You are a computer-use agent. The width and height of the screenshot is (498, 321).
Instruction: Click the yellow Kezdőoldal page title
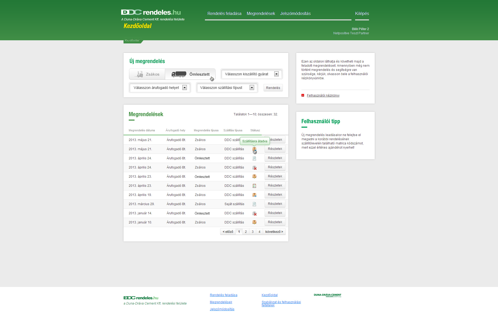pyautogui.click(x=138, y=26)
